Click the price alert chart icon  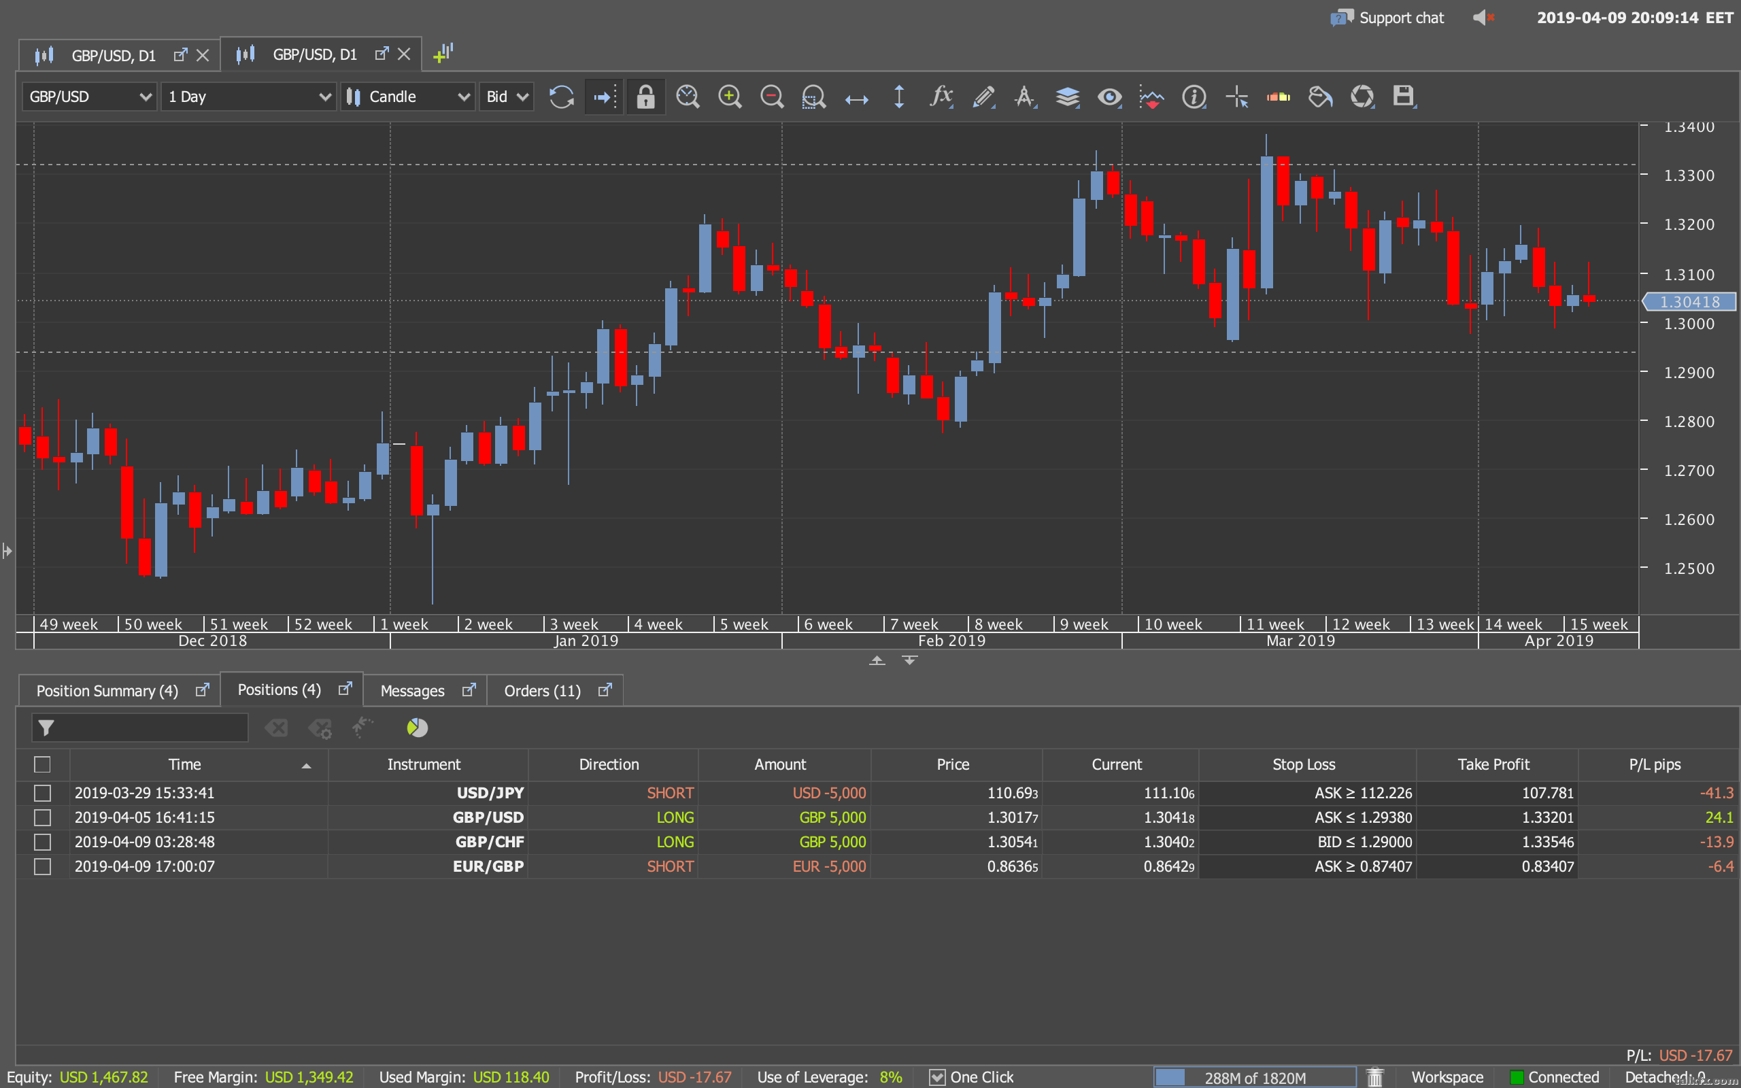1152,97
